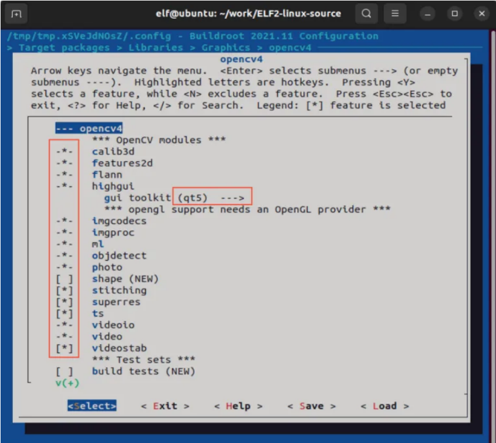Viewport: 496px width, 443px height.
Task: Click the < Help > button
Action: click(238, 406)
